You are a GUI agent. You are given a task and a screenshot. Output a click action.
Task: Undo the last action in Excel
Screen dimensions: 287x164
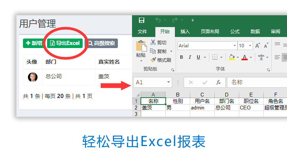pyautogui.click(x=158, y=20)
